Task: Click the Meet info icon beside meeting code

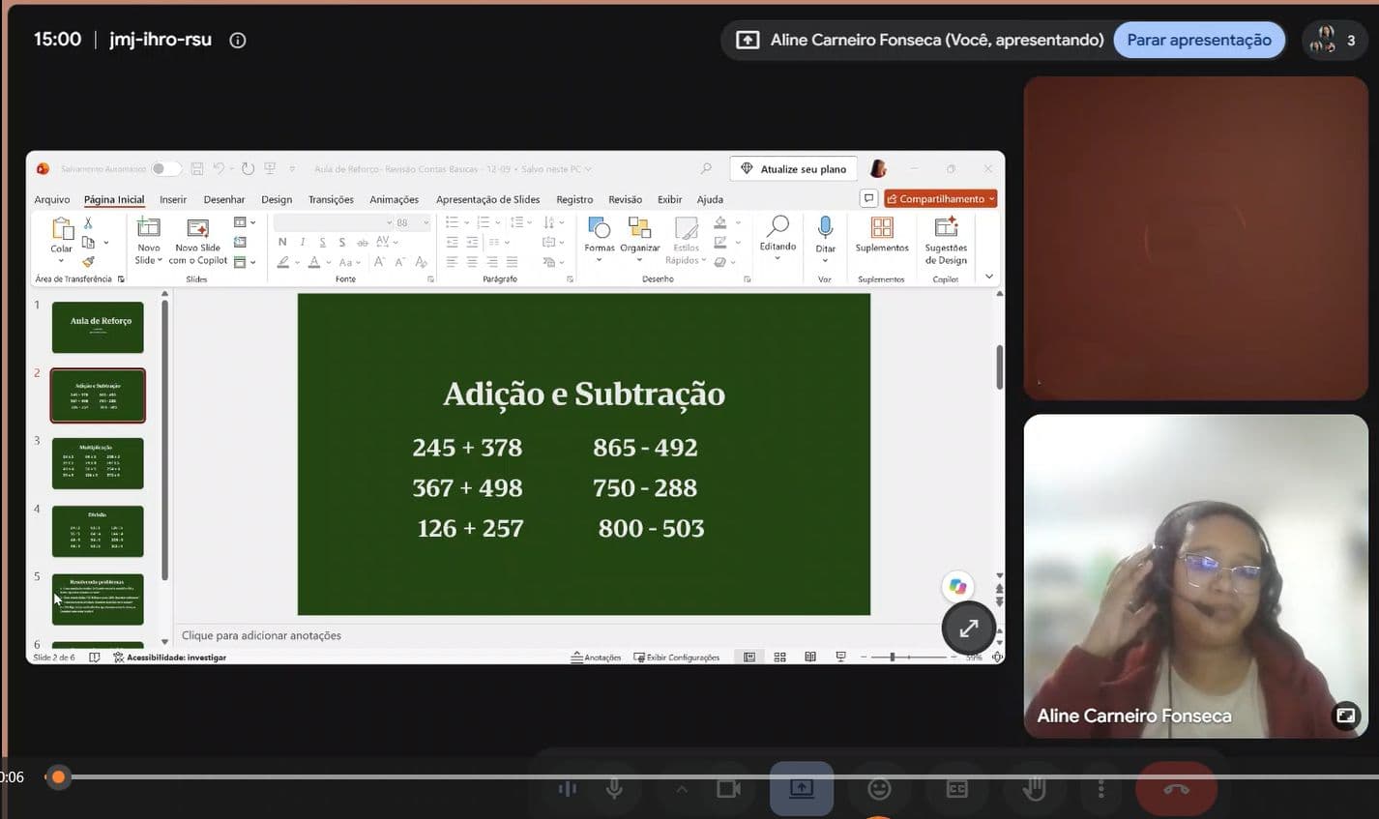Action: [x=238, y=41]
